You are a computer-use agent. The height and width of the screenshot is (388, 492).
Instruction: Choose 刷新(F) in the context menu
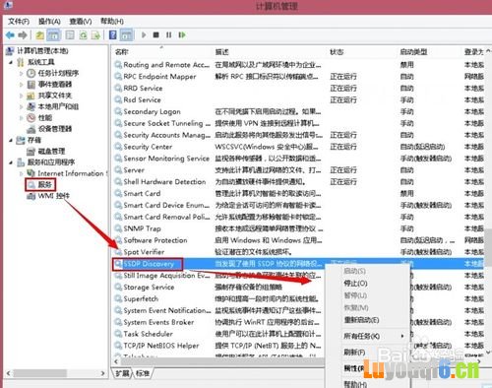coord(354,353)
